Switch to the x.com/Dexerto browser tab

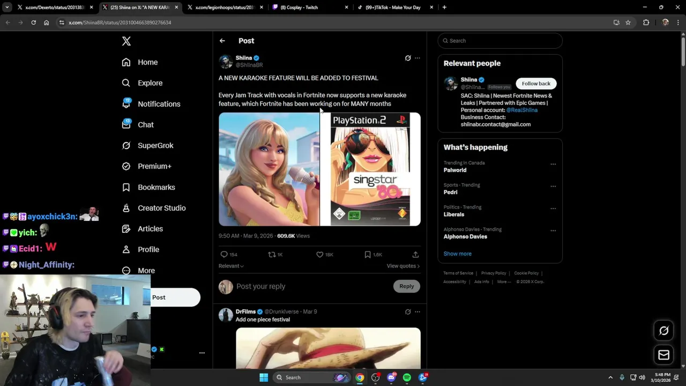[55, 8]
